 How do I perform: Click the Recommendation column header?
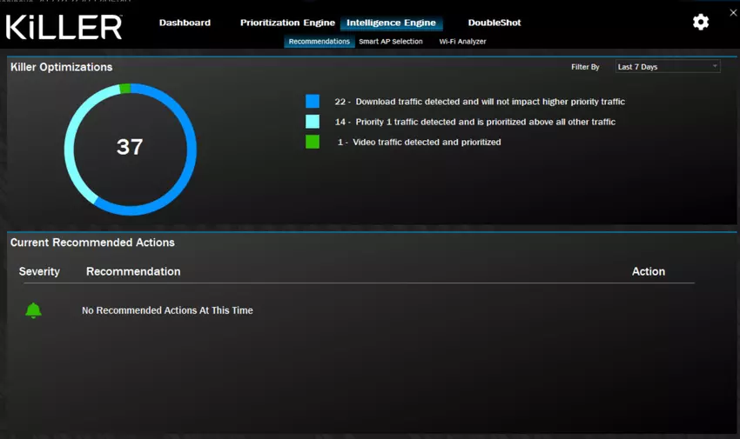[133, 272]
